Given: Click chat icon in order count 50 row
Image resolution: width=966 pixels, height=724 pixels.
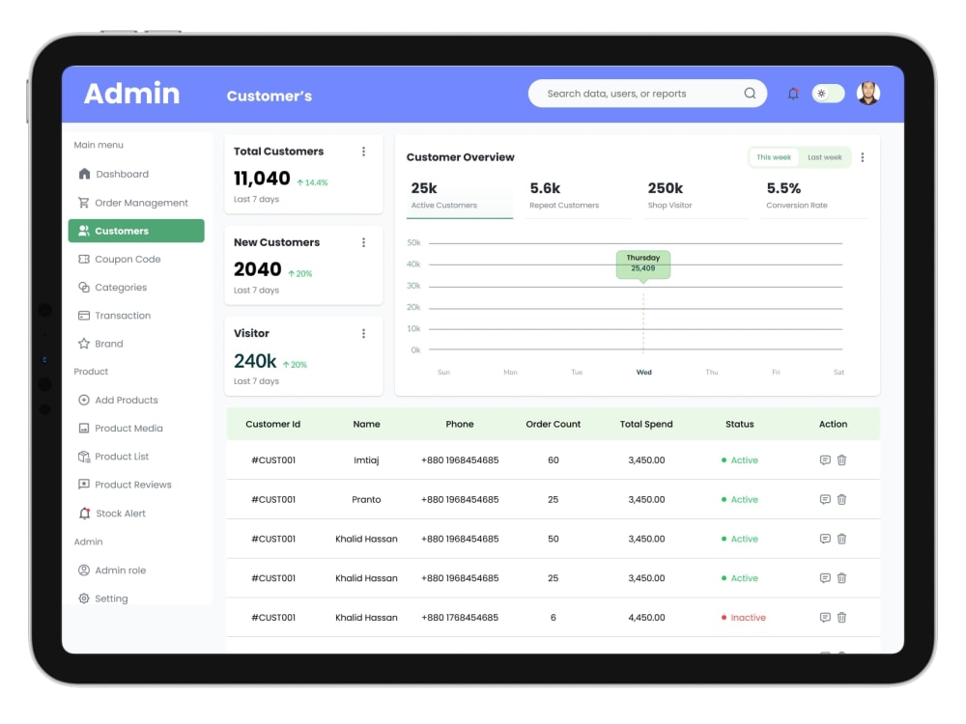Looking at the screenshot, I should pos(825,540).
